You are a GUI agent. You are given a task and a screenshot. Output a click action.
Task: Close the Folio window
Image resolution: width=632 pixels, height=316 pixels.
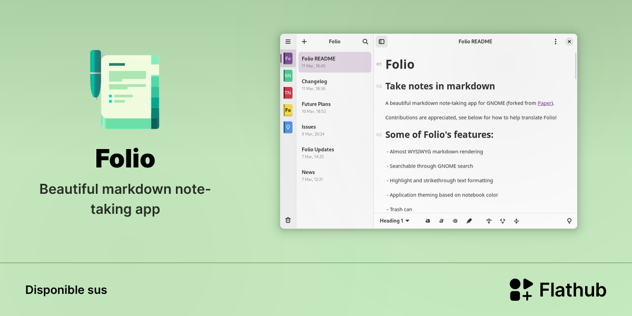pyautogui.click(x=569, y=42)
